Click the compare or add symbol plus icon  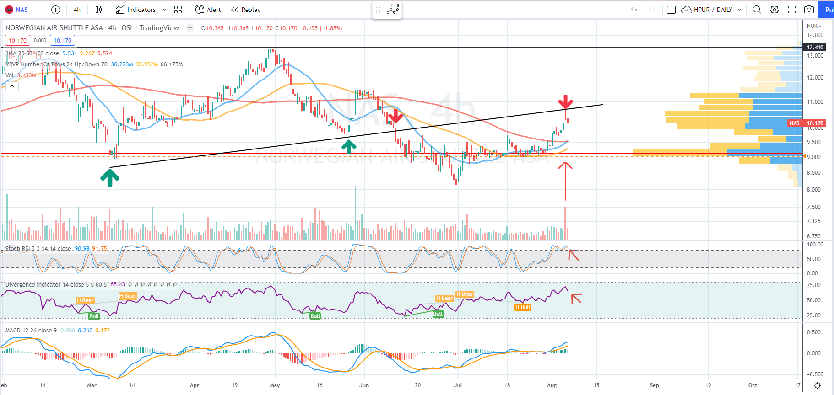(55, 10)
